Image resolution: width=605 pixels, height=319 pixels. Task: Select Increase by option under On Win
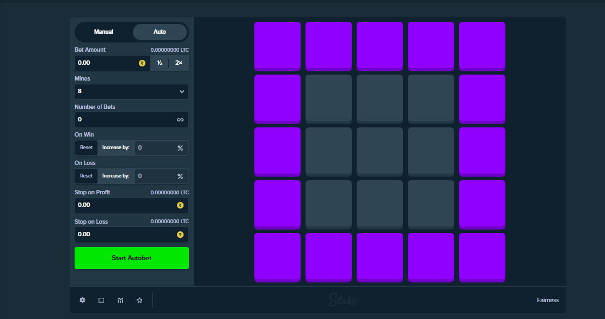coord(116,148)
